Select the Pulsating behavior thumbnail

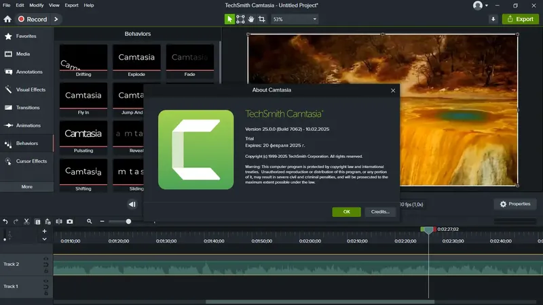click(x=83, y=137)
